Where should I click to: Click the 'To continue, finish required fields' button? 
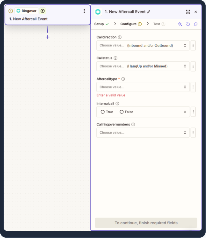[x=146, y=223]
